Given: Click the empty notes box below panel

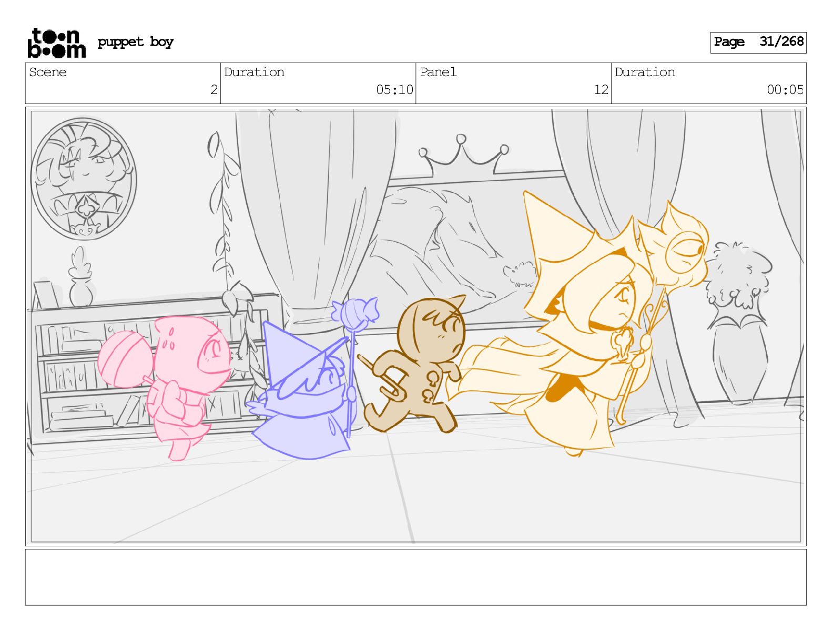Looking at the screenshot, I should tap(415, 577).
